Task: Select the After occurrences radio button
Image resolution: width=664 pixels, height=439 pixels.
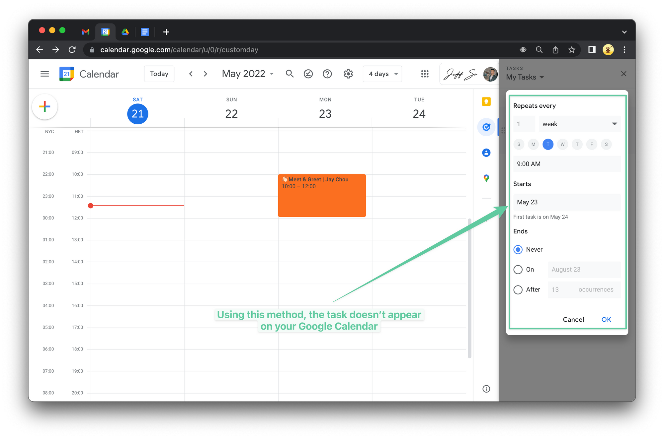Action: [x=518, y=289]
